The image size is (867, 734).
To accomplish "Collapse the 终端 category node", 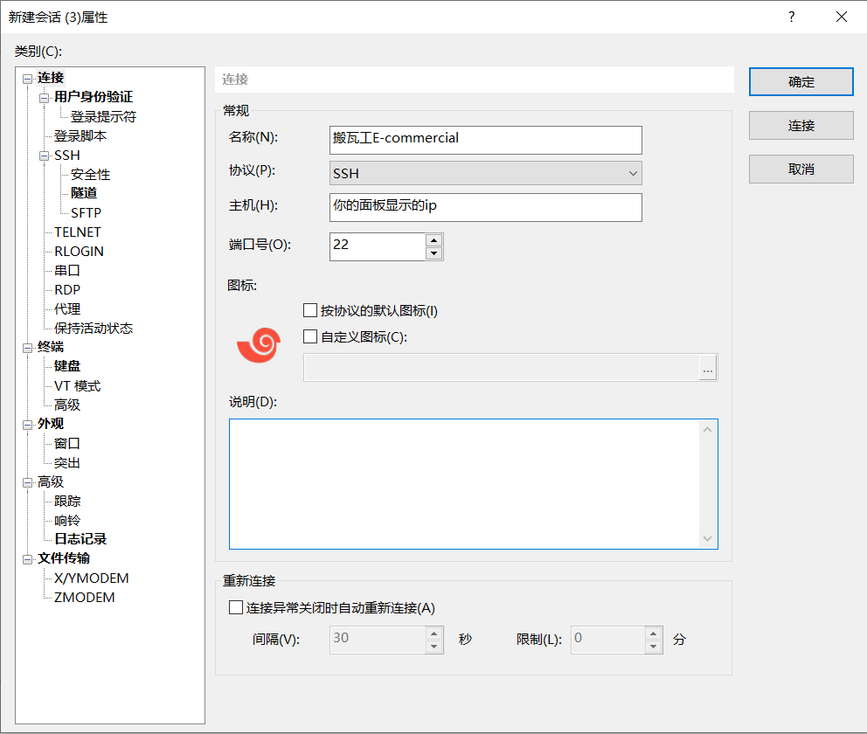I will [x=27, y=348].
